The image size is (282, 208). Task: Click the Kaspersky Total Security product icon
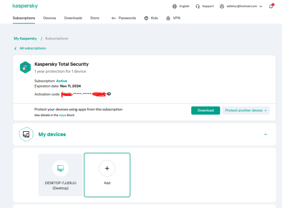click(25, 67)
